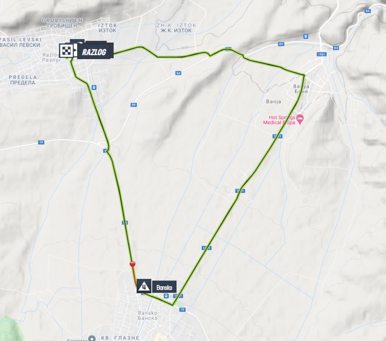Click the ГРОБИЩЕН area label
The width and height of the screenshot is (386, 341).
pyautogui.click(x=62, y=26)
